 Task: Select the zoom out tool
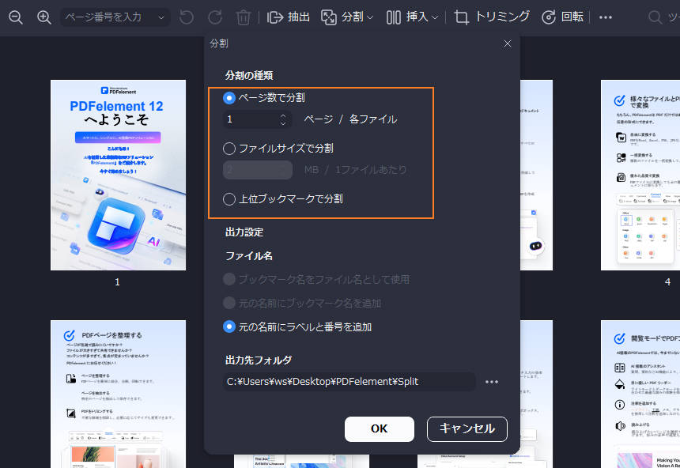pos(16,17)
